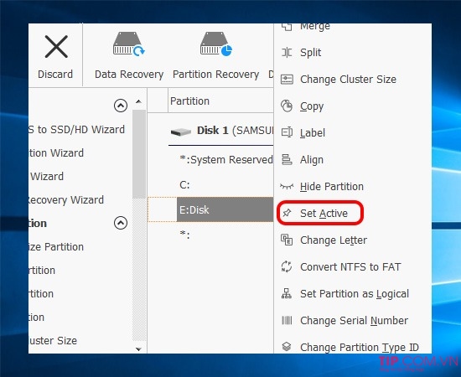
Task: Click the sidebar scroll up arrow
Action: (139, 101)
